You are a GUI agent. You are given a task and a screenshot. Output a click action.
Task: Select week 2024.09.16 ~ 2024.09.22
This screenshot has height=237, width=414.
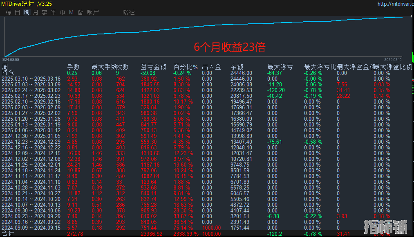[31, 222]
